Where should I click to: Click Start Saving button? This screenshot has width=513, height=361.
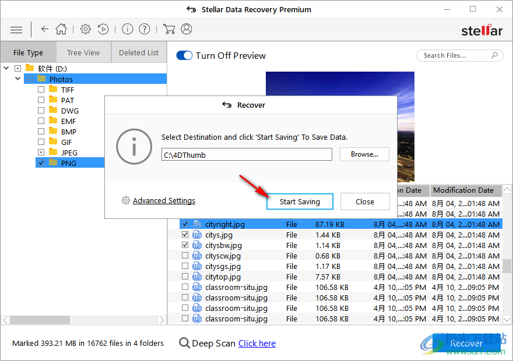pyautogui.click(x=300, y=201)
